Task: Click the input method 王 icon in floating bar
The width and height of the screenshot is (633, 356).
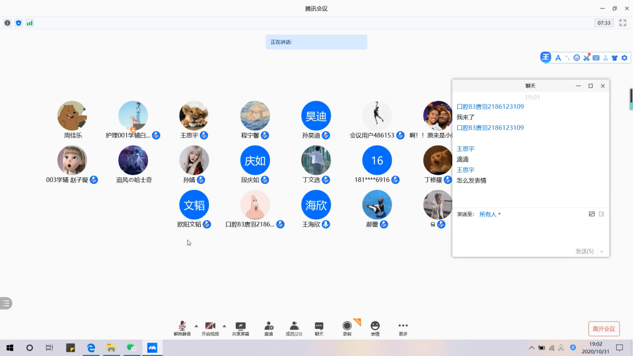Action: (x=546, y=57)
